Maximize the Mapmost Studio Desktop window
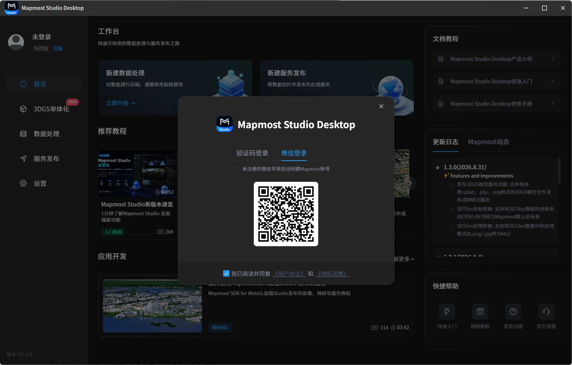Image resolution: width=572 pixels, height=365 pixels. (x=544, y=8)
